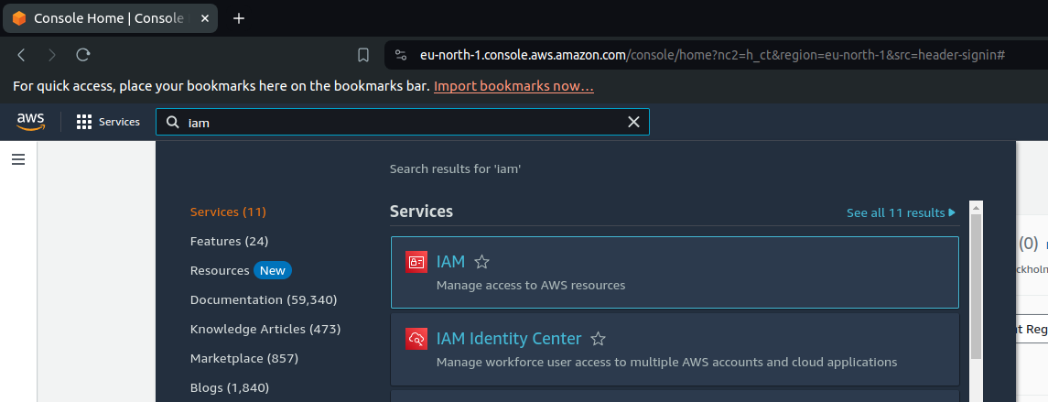The image size is (1048, 402).
Task: Filter results by Knowledge Articles (473)
Action: click(x=265, y=329)
